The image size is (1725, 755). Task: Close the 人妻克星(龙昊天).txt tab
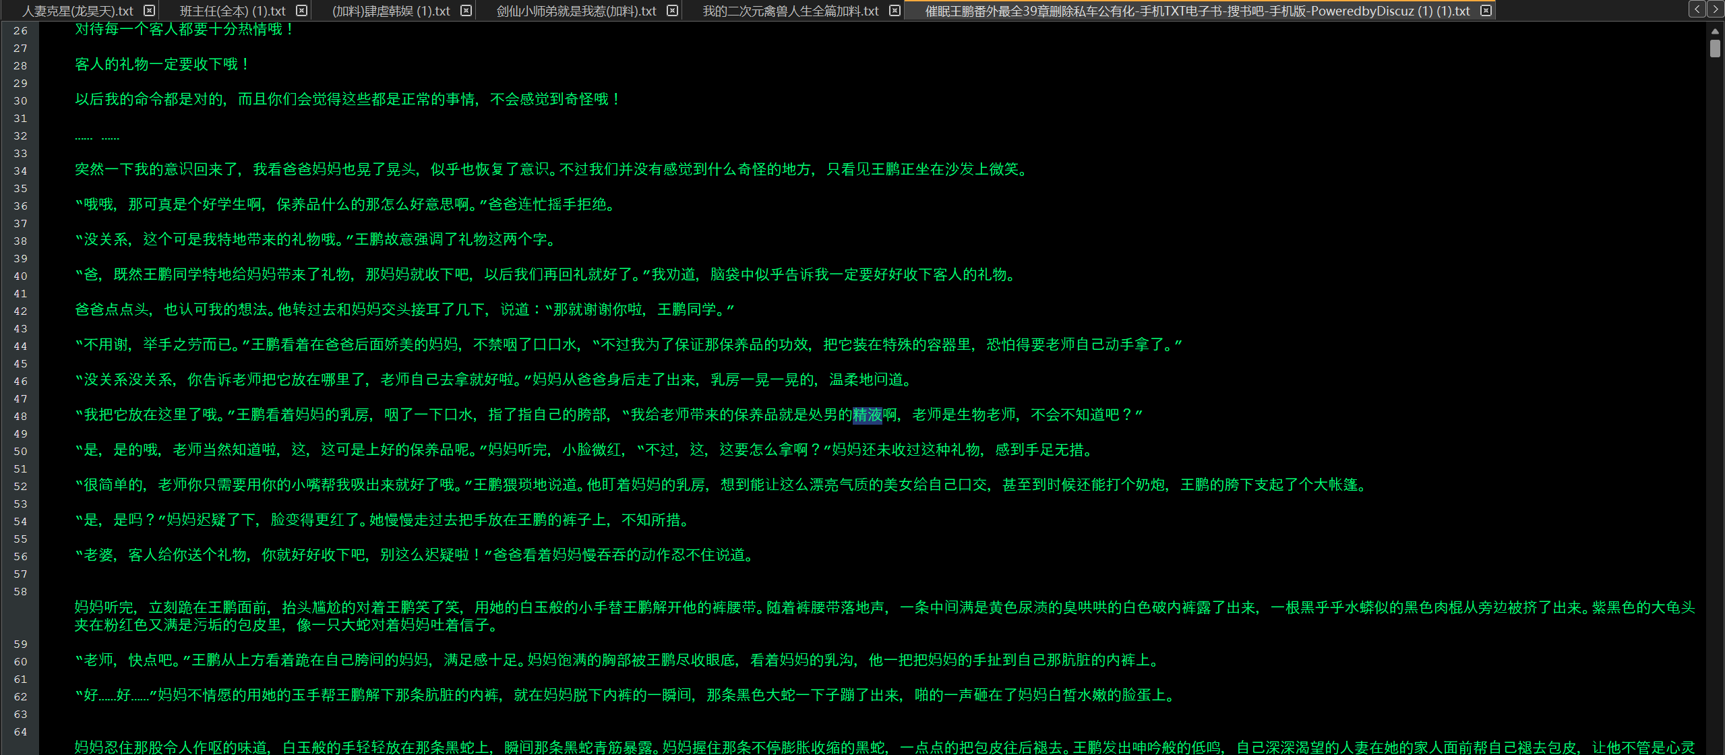[150, 11]
